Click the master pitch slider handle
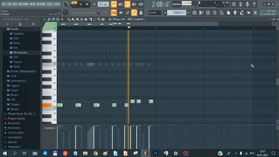Image resolution: width=279 pixels, height=157 pixels. coord(99,13)
